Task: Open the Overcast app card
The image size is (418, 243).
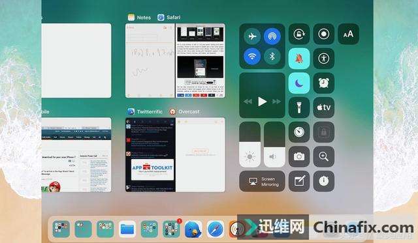Action: (x=201, y=155)
